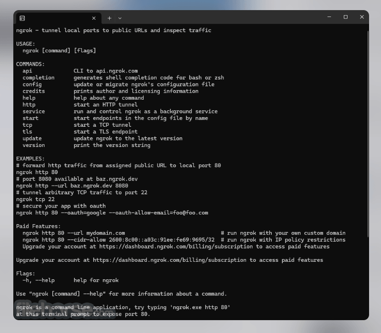
Task: Click 'print the version string' description
Action: [112, 145]
